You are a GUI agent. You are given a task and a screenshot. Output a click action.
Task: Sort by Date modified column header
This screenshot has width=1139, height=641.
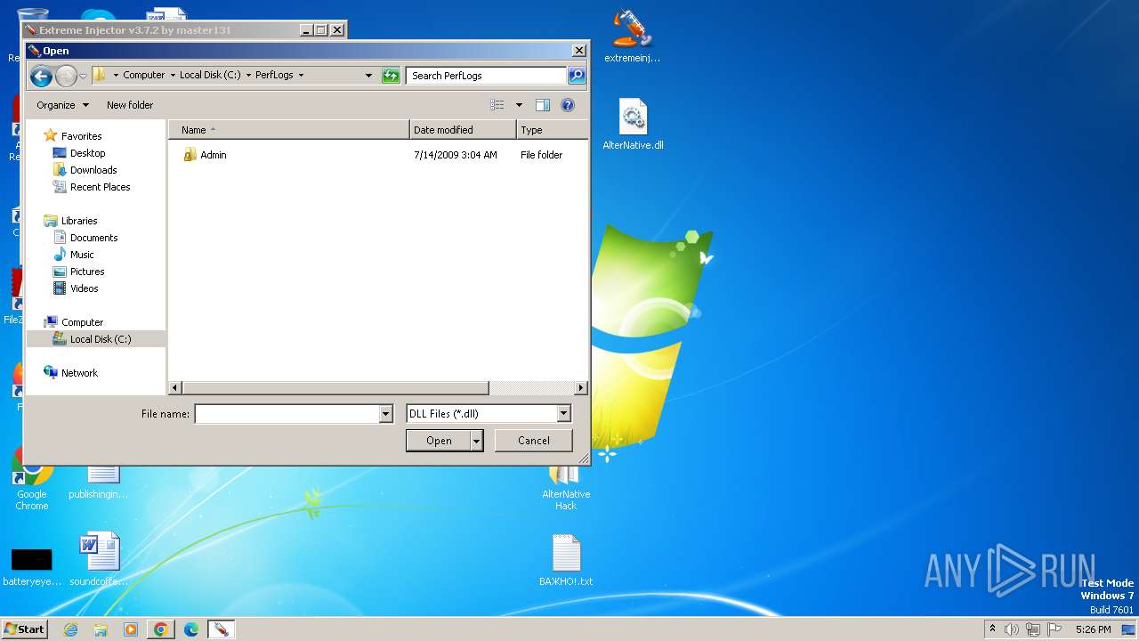pos(464,130)
